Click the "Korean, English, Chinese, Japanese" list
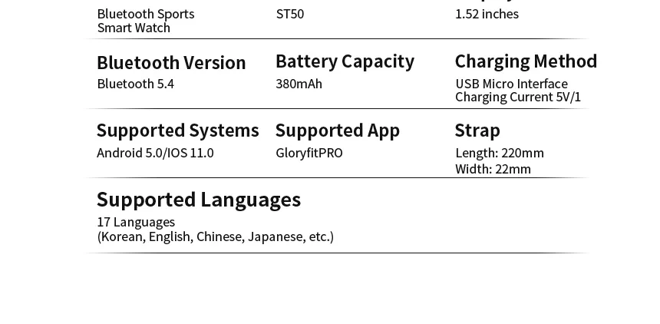The image size is (660, 324). pyautogui.click(x=215, y=236)
